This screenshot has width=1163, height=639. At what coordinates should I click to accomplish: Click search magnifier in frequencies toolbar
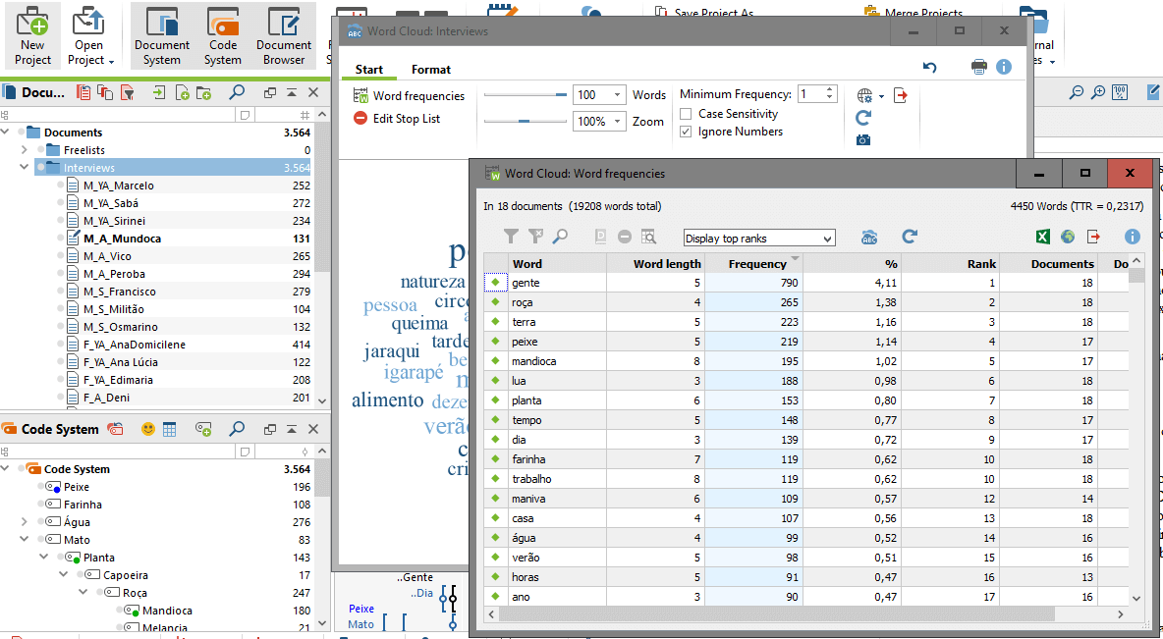pyautogui.click(x=560, y=237)
